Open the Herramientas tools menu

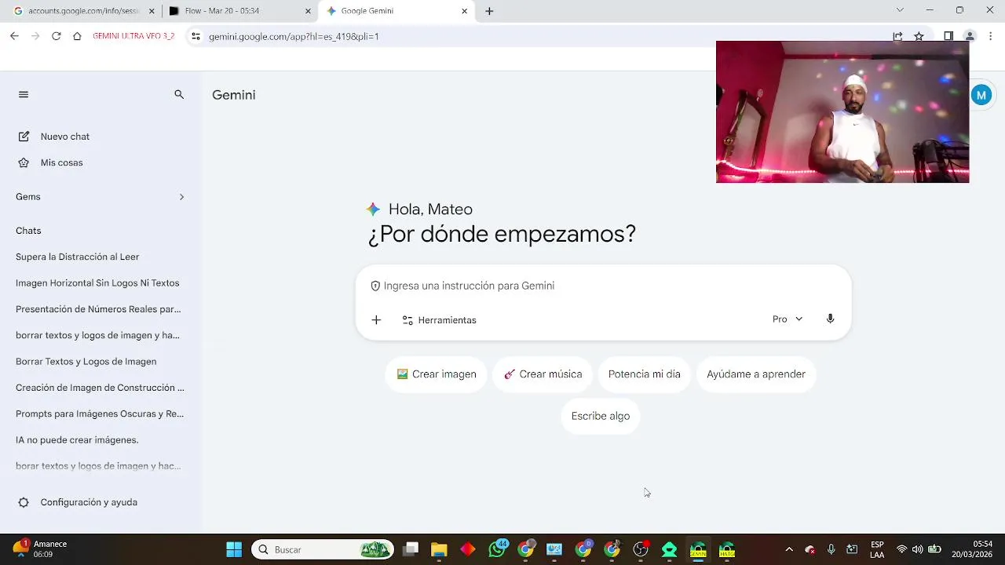(440, 320)
